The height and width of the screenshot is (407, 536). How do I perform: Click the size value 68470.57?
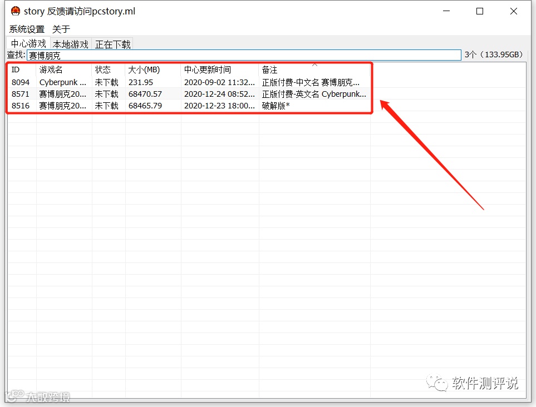pos(145,94)
